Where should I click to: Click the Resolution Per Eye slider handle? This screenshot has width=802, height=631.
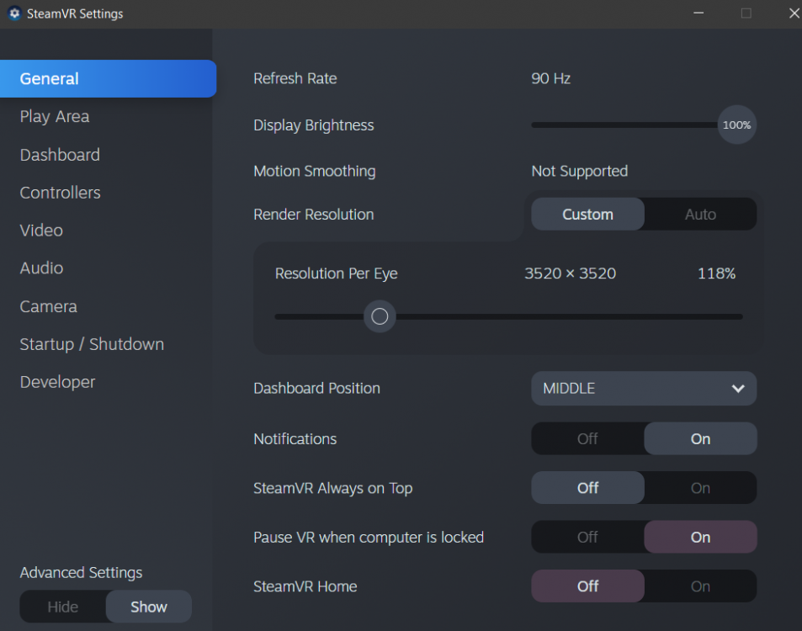(380, 317)
